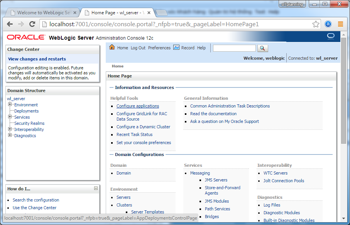Open the Chrome hamburger menu

[x=340, y=24]
